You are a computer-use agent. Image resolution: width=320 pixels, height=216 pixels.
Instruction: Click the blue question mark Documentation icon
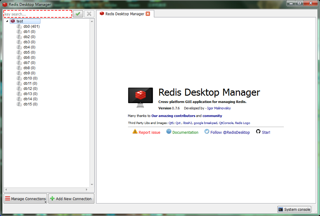click(169, 131)
